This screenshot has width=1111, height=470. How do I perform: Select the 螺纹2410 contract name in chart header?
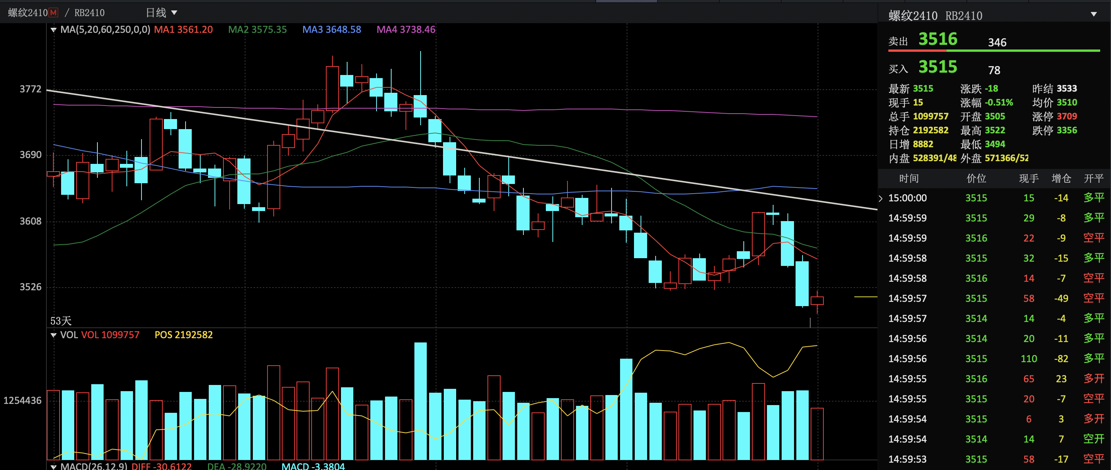(x=27, y=12)
